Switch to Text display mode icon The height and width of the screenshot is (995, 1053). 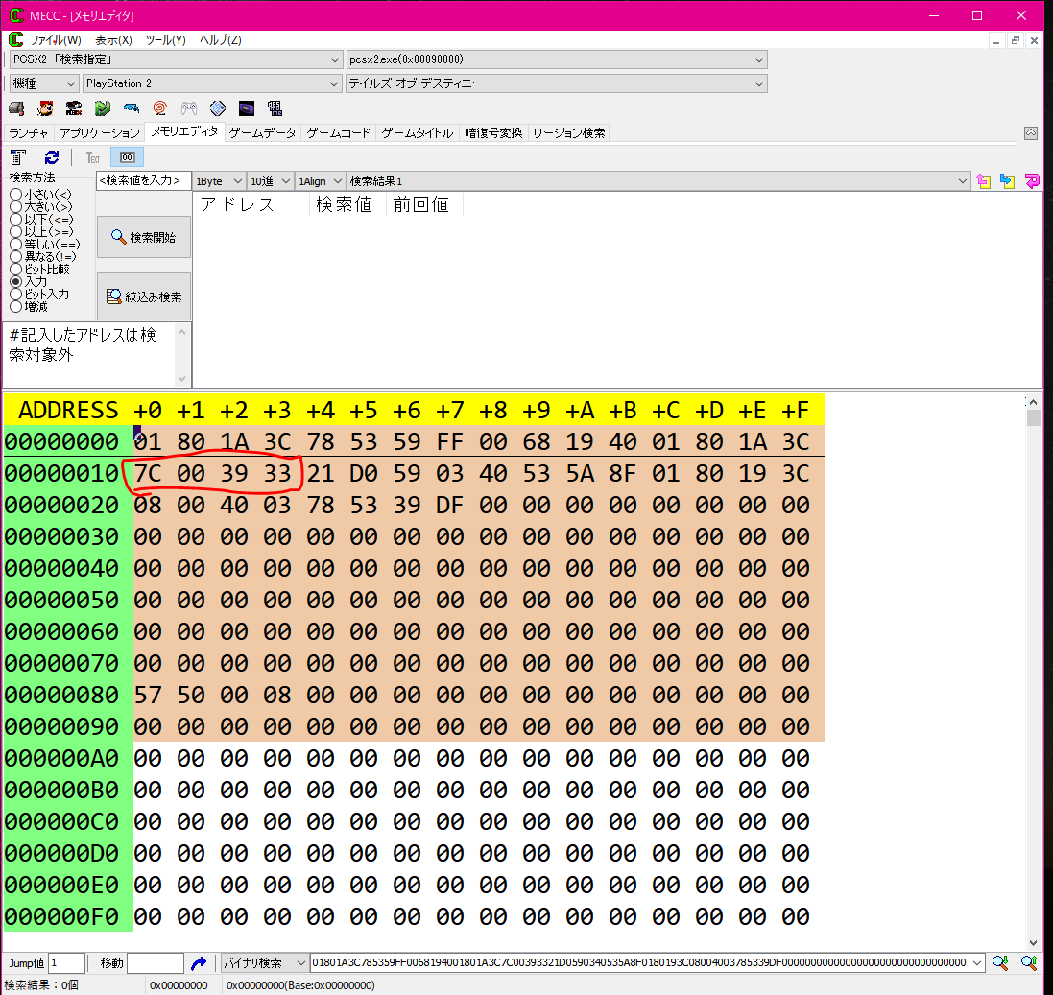[x=93, y=157]
